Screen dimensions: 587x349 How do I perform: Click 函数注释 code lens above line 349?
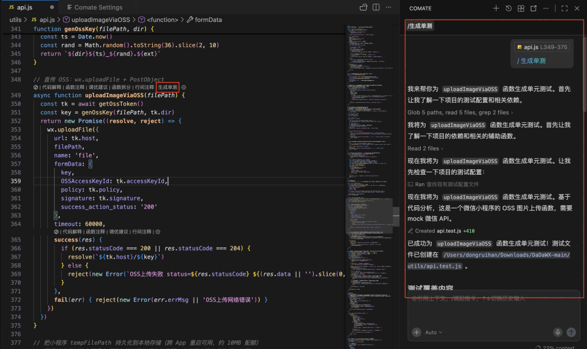(75, 87)
